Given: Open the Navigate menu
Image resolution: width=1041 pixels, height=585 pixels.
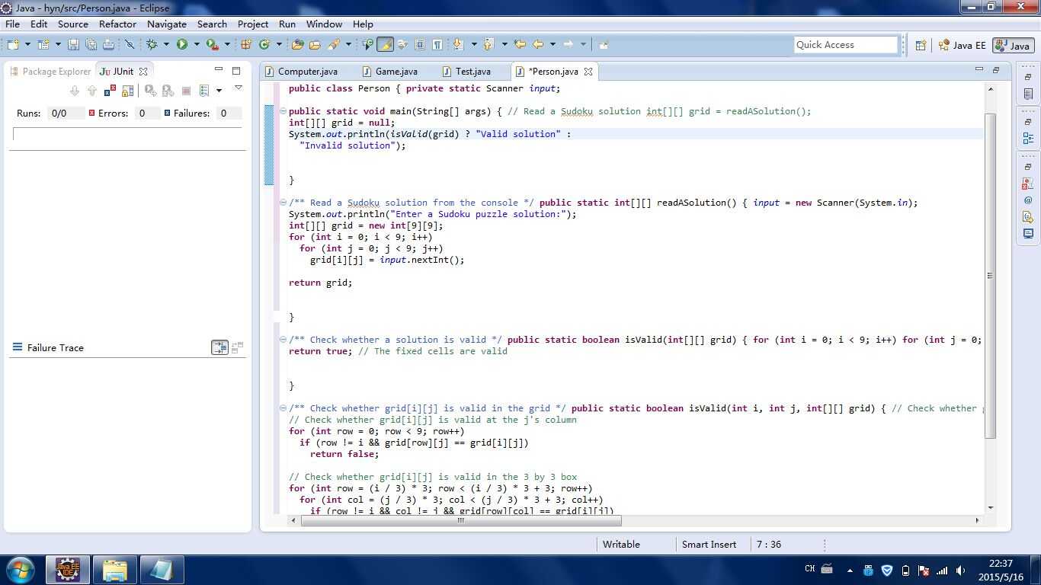Looking at the screenshot, I should 167,24.
